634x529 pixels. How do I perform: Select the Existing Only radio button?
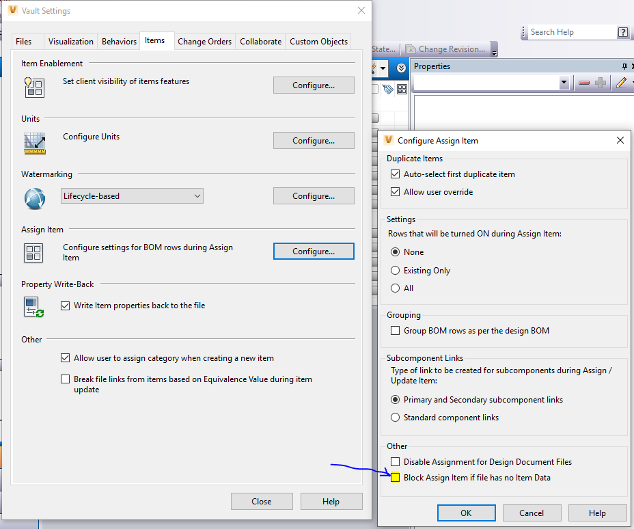(395, 270)
